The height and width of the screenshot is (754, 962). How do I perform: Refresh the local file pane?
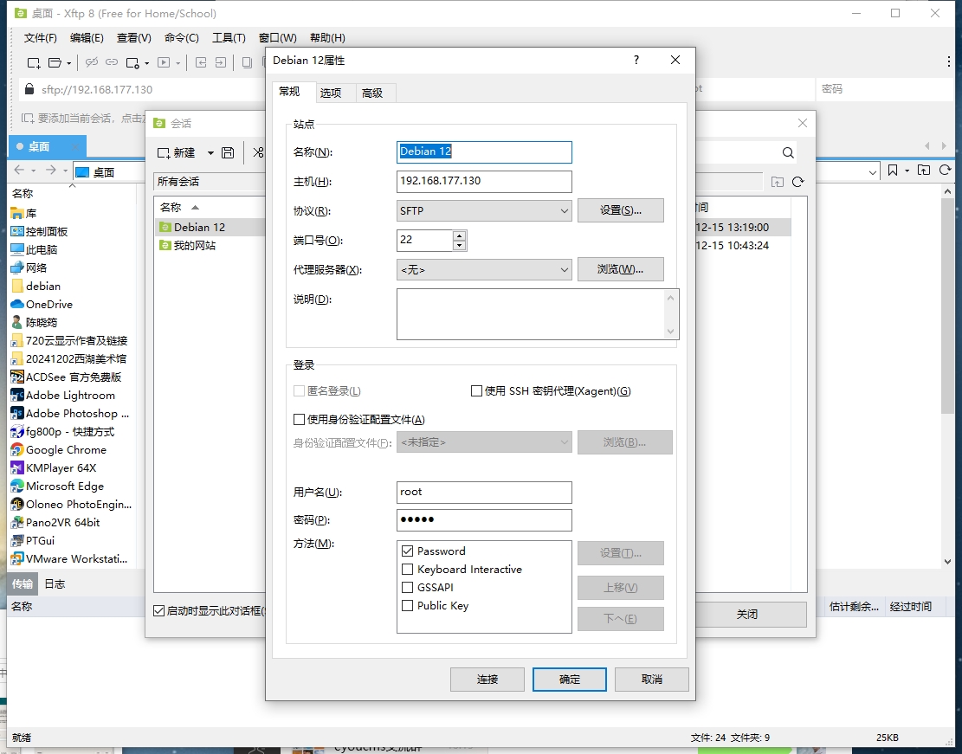click(x=946, y=171)
